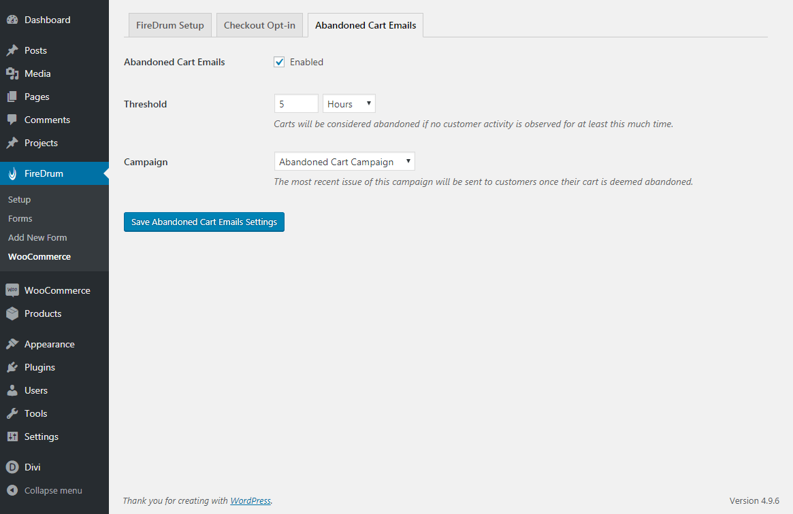Click the Tools wrench icon
Viewport: 793px width, 514px height.
tap(12, 413)
